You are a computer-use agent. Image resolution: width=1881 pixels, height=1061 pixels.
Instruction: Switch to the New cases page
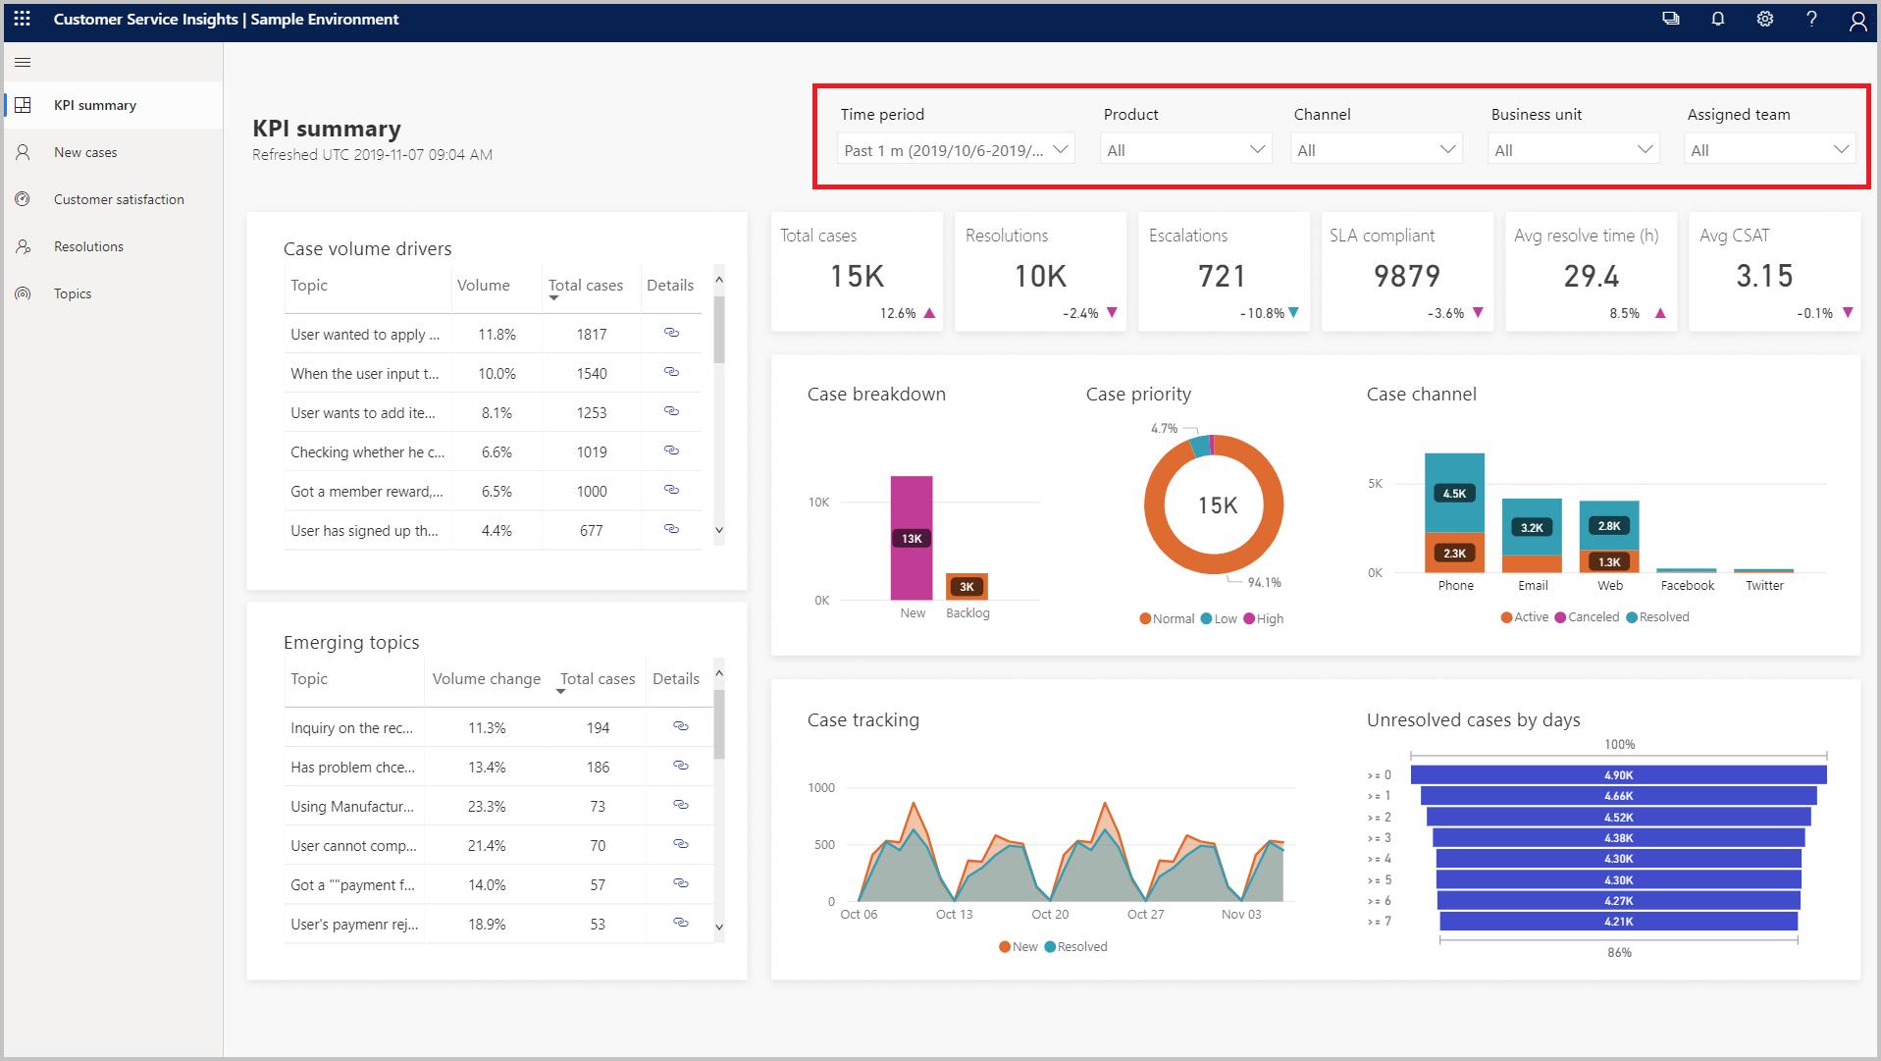(x=85, y=152)
